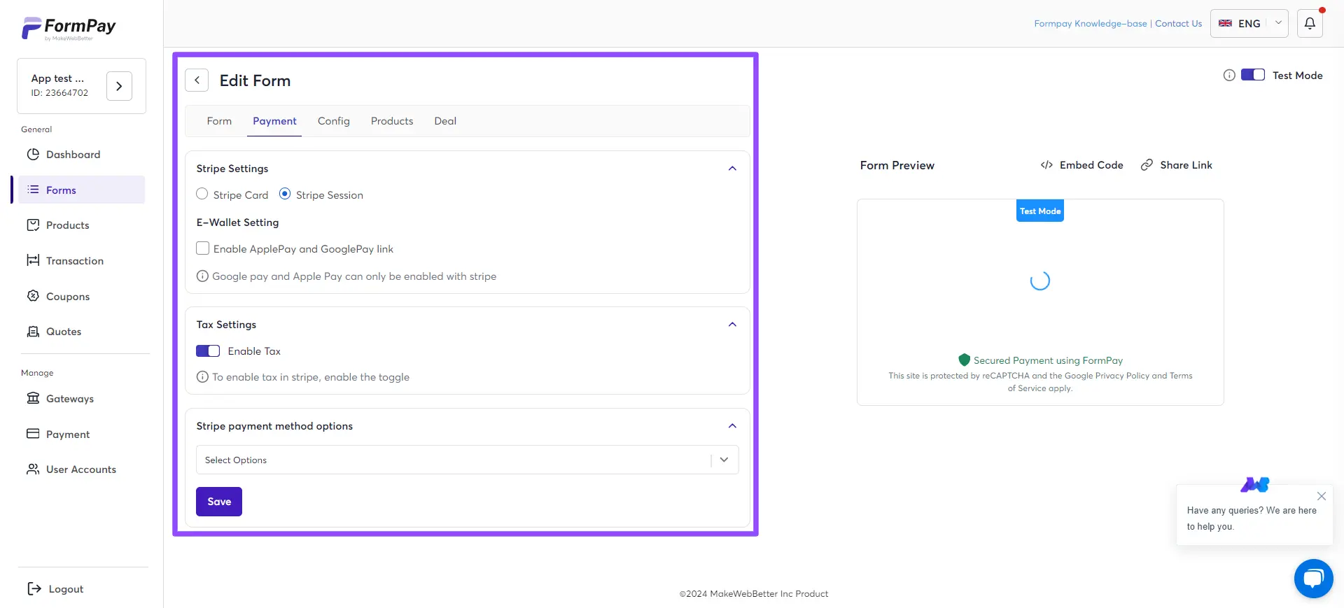Disable the Enable Tax toggle
Screen dimensions: 1344x608
[208, 351]
